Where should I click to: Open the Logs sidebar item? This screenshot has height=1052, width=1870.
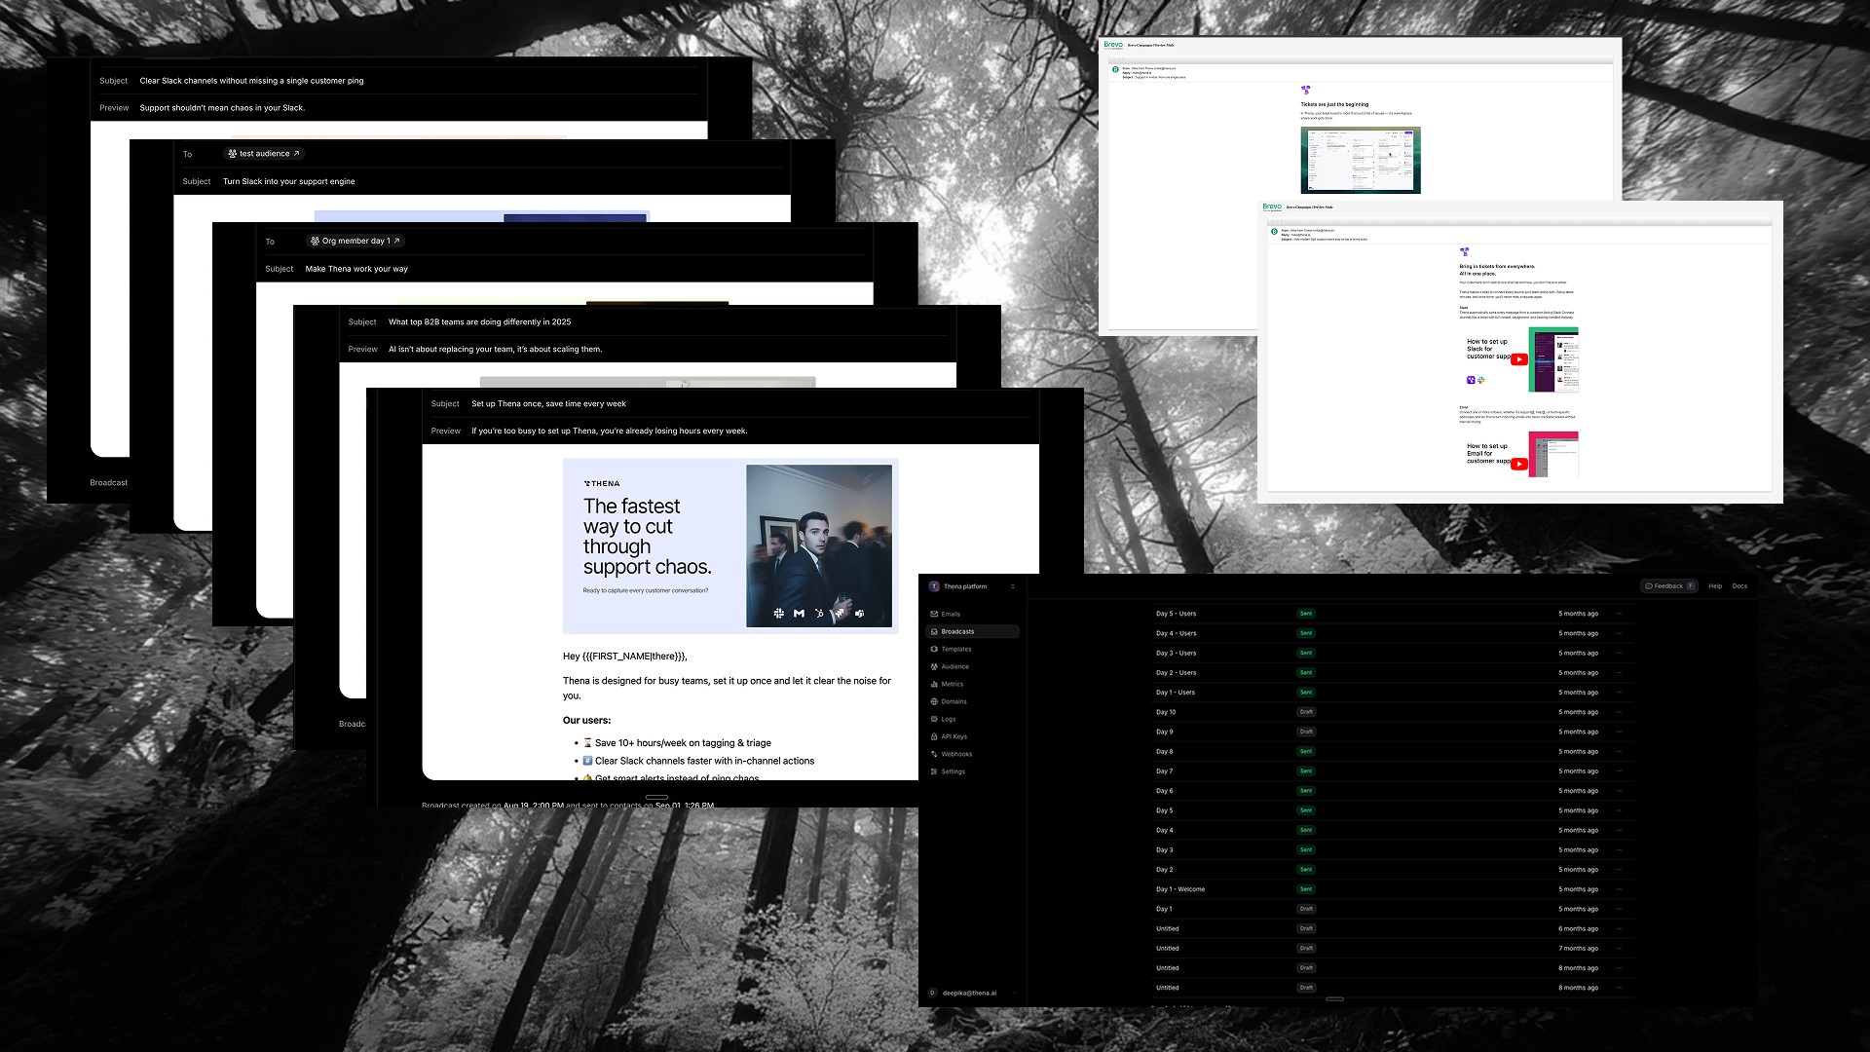(948, 719)
